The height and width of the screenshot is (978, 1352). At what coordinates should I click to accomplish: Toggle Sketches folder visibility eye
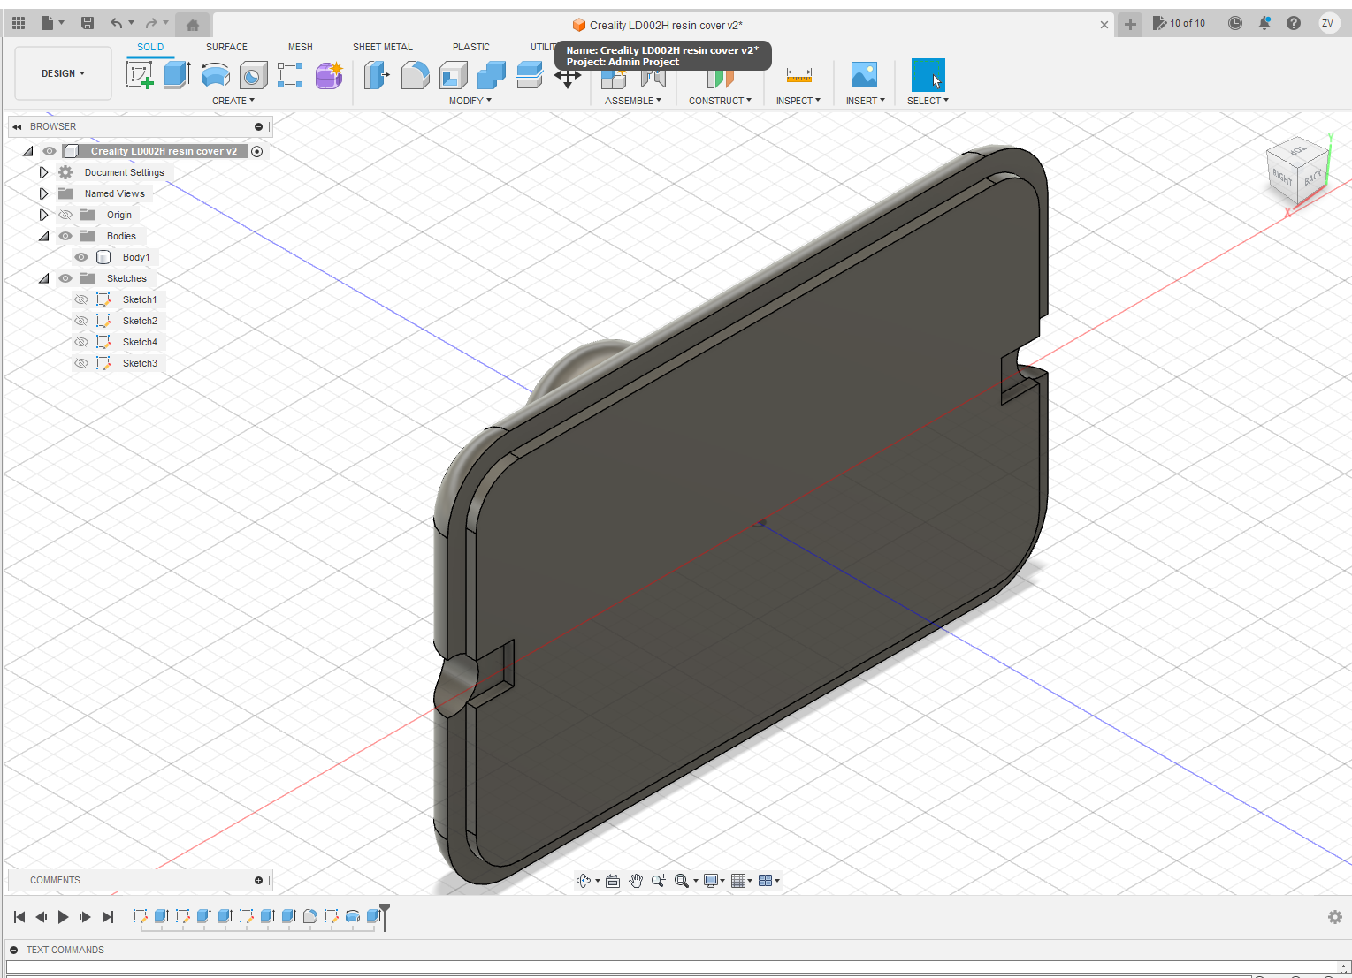(x=65, y=278)
